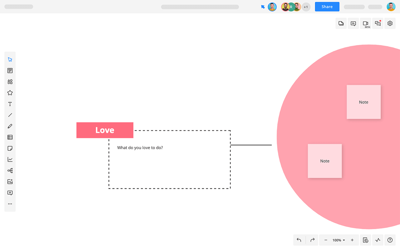Open the comments panel icon

[x=353, y=23]
